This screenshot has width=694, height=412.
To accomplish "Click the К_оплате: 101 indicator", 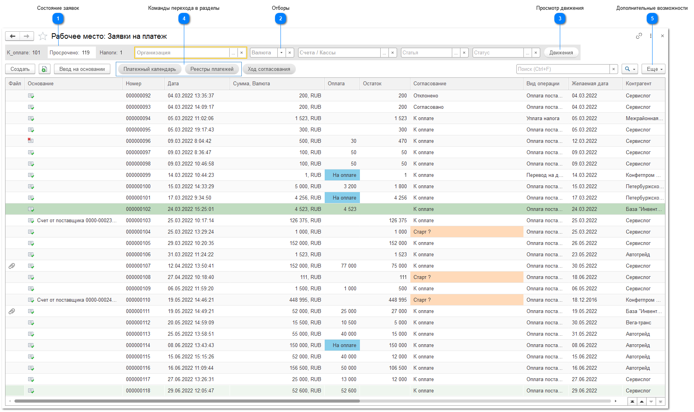I will [24, 53].
